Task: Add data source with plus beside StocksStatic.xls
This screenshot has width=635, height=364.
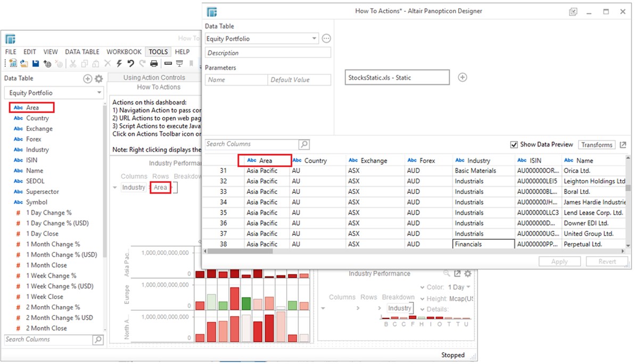Action: 463,78
